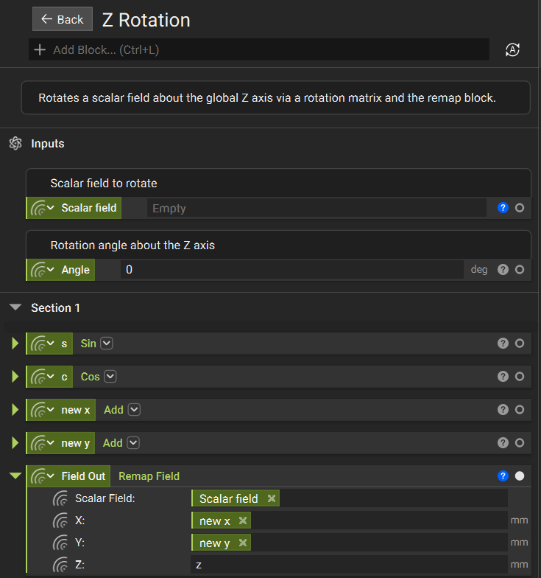Click the Angle value input field
The width and height of the screenshot is (541, 578).
(x=291, y=270)
